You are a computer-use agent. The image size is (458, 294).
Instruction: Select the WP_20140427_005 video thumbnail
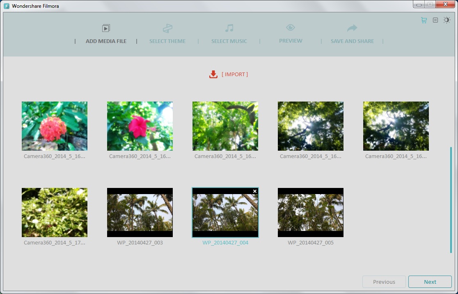pos(310,212)
